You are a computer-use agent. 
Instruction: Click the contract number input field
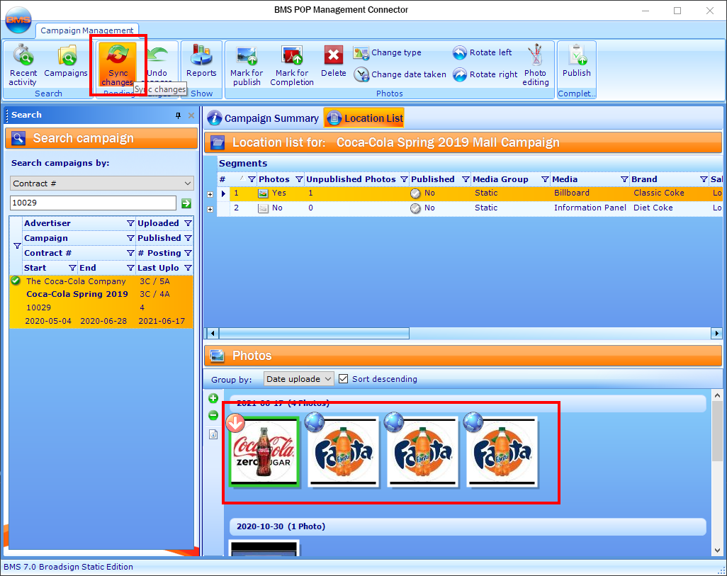[x=93, y=203]
